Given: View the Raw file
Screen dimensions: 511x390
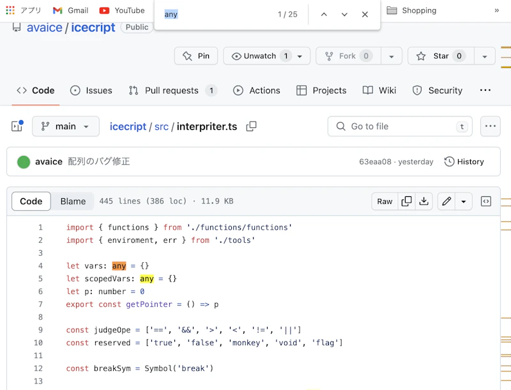Looking at the screenshot, I should click(385, 201).
